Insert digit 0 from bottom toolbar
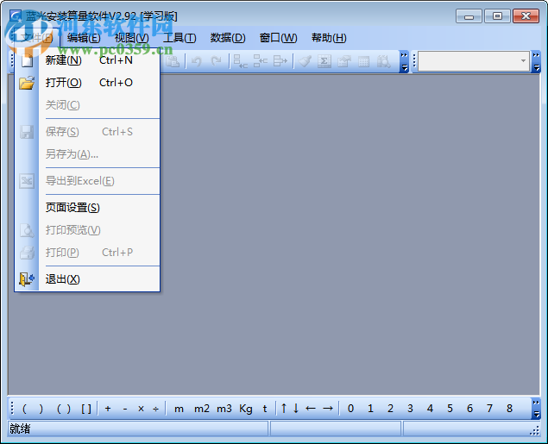 point(350,409)
